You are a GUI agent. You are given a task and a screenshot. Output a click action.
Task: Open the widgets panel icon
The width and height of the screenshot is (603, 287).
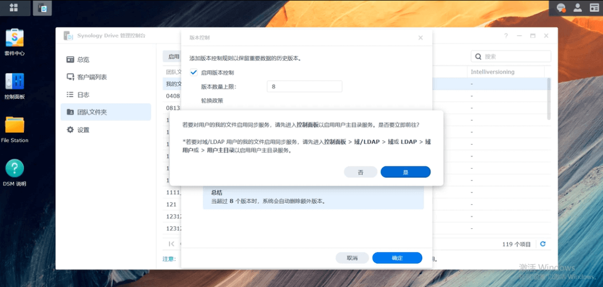[594, 8]
